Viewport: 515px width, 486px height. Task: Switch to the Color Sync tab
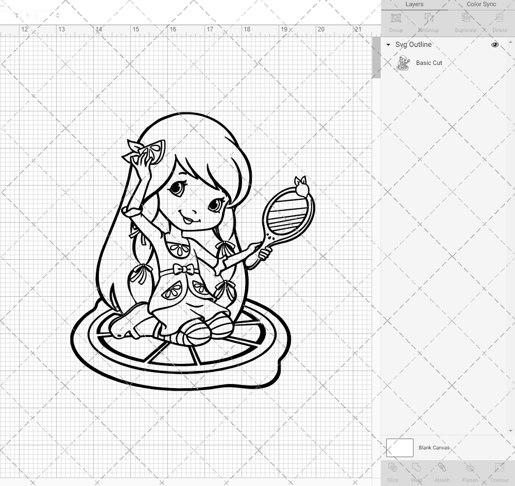[x=481, y=5]
